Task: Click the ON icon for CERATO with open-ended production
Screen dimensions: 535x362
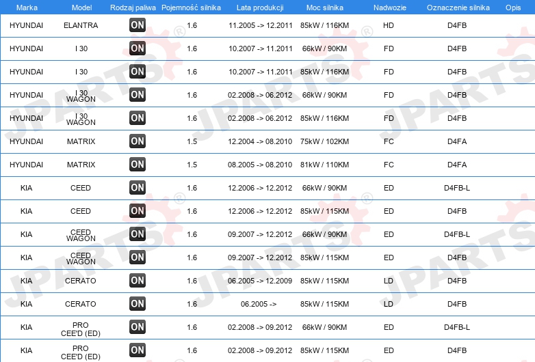Action: (x=138, y=303)
